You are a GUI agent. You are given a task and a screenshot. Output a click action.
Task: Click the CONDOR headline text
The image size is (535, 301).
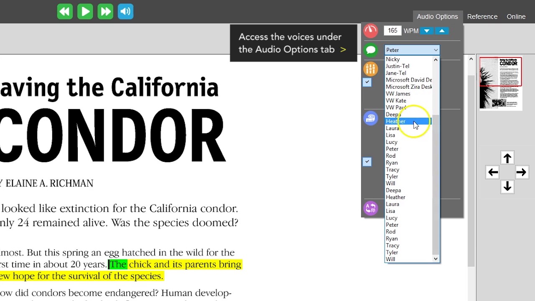tap(113, 135)
